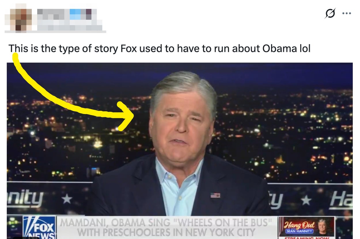Click the white star beside the left Hannity logo
360x239 pixels.
click(67, 199)
